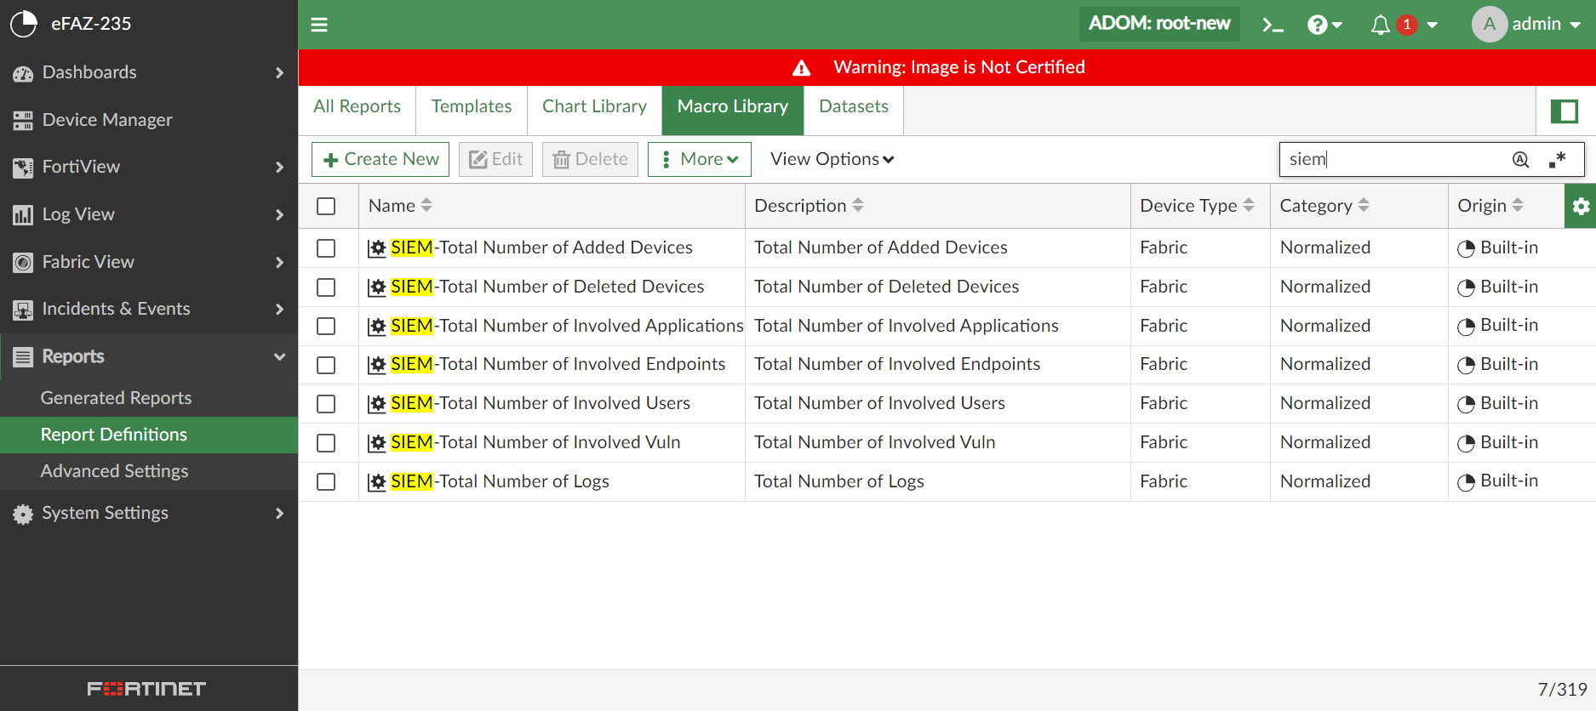Click the Fabric View icon
1596x711 pixels.
click(23, 263)
